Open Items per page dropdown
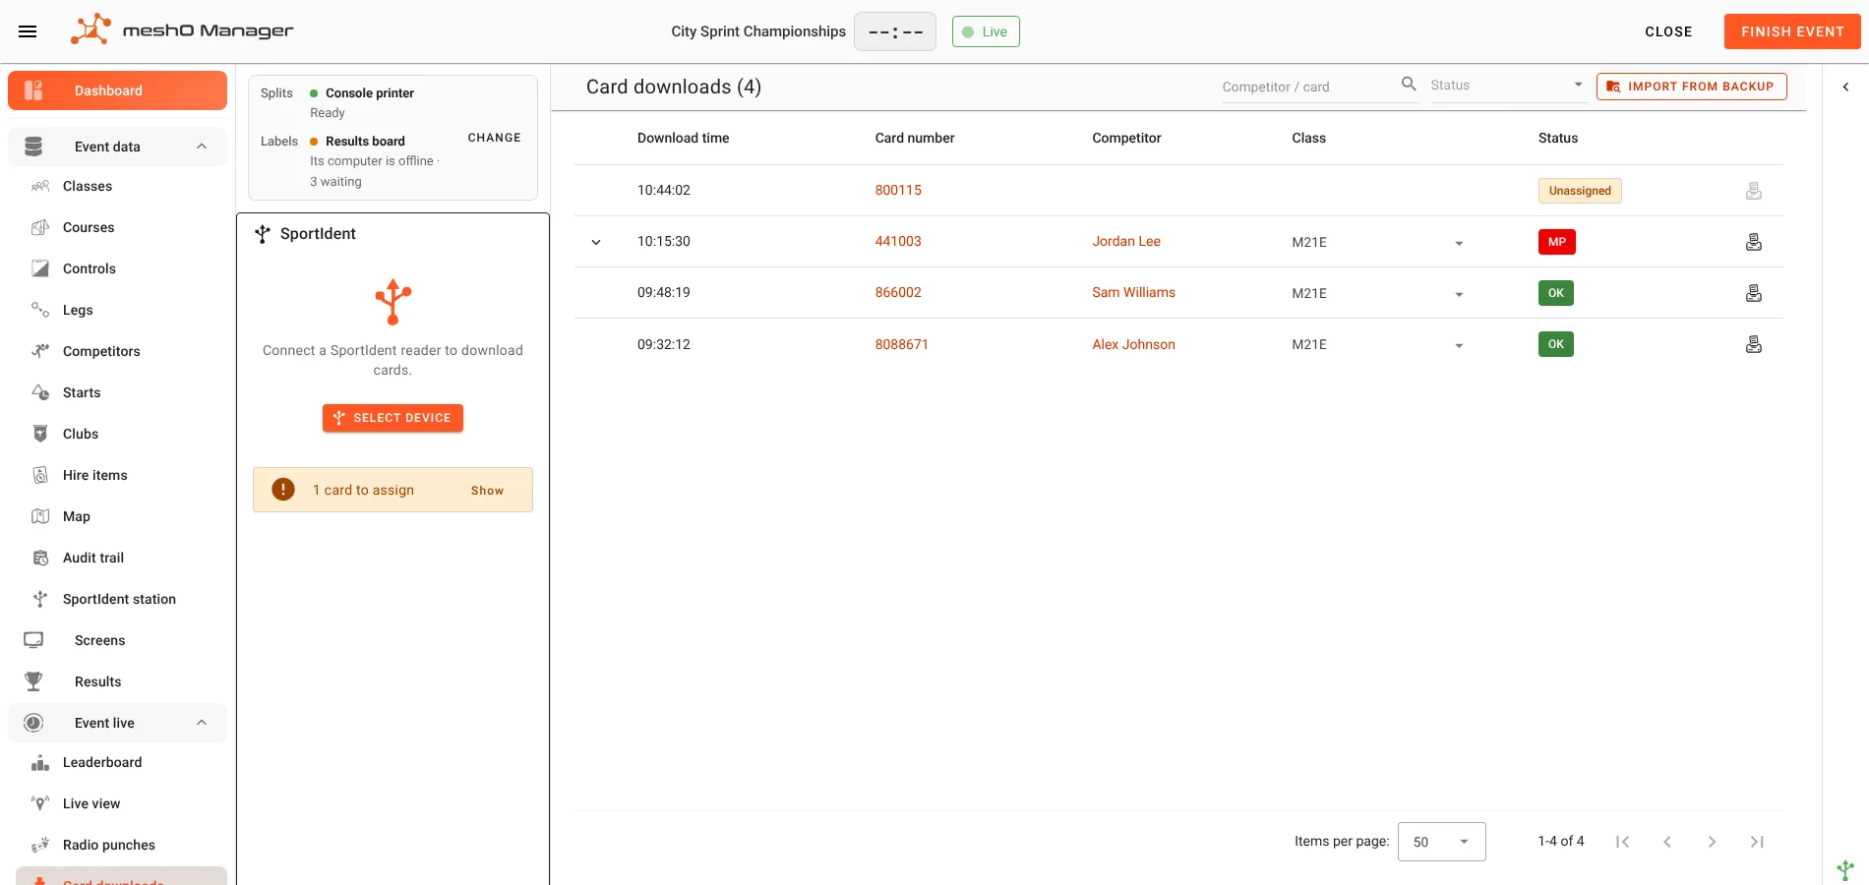This screenshot has width=1869, height=885. (x=1441, y=842)
